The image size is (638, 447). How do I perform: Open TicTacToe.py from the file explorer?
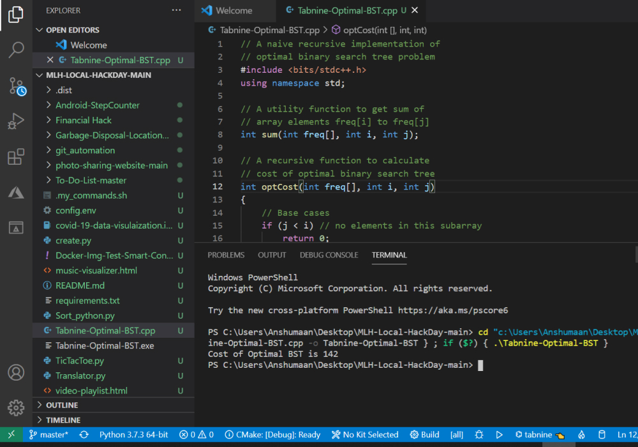click(79, 361)
